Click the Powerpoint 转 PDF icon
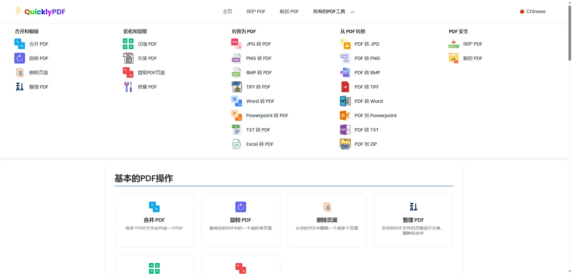 (237, 115)
